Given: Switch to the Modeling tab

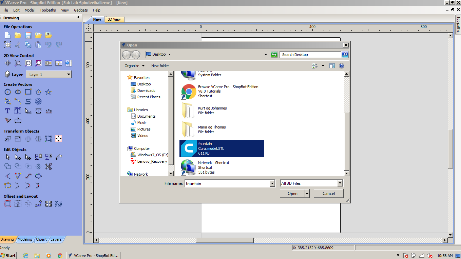Looking at the screenshot, I should (x=25, y=239).
